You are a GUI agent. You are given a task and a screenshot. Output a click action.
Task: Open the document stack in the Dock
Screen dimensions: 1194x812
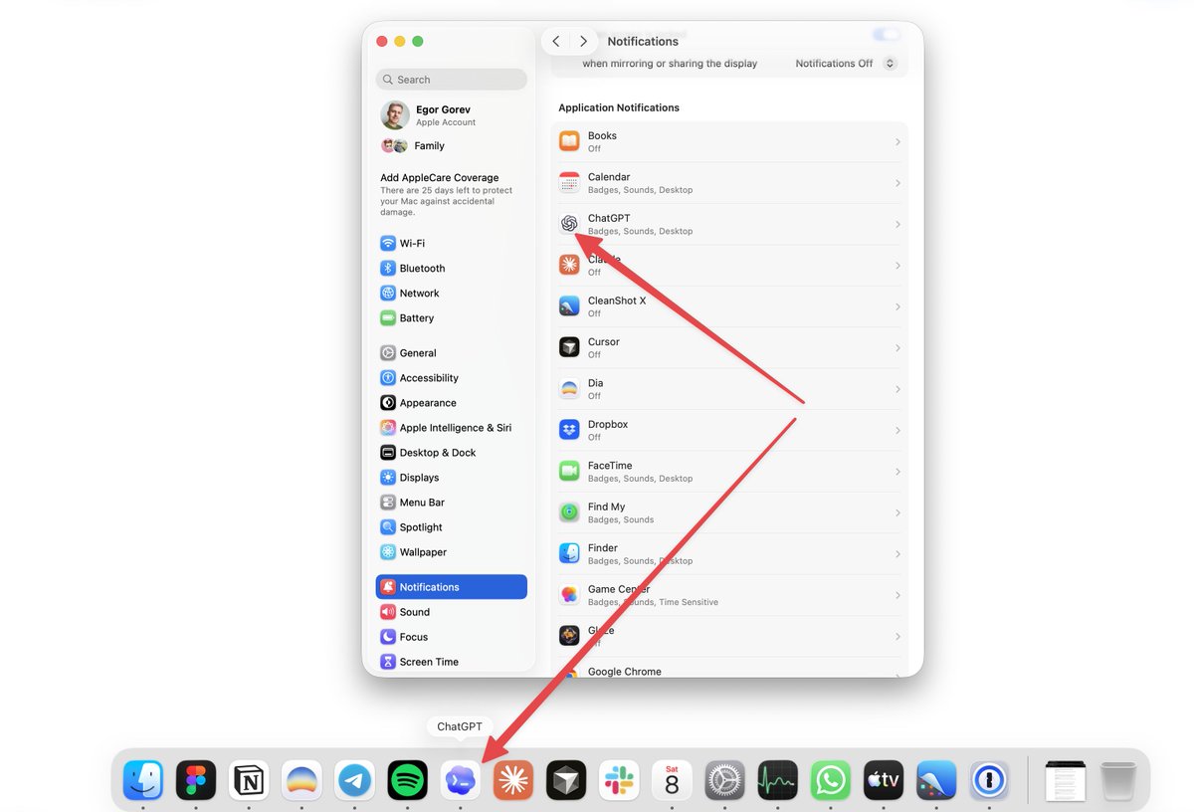1065,781
